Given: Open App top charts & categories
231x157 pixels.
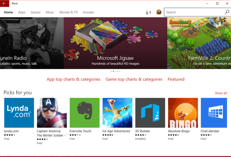Looking at the screenshot, I should click(73, 79).
